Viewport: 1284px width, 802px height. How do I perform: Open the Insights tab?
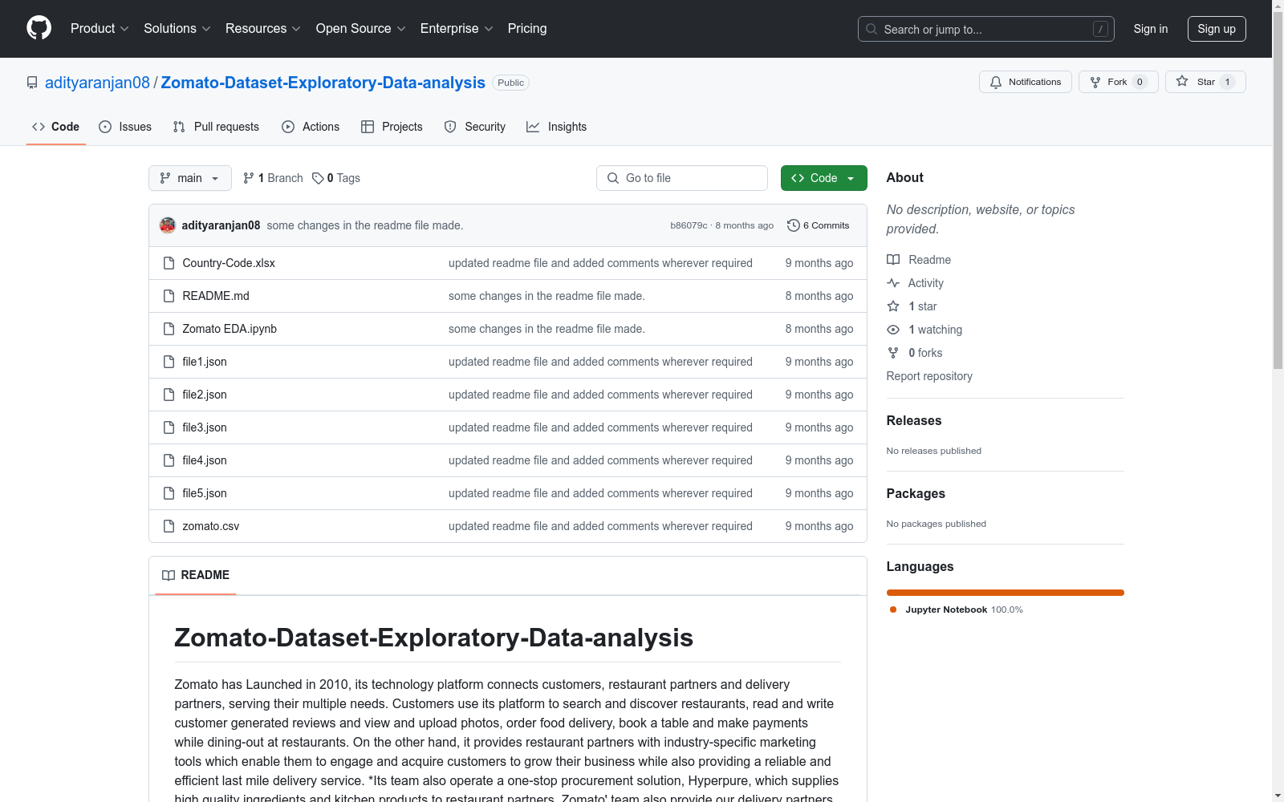pyautogui.click(x=557, y=127)
